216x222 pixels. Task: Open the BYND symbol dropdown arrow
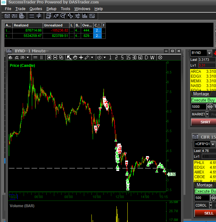pos(209,53)
